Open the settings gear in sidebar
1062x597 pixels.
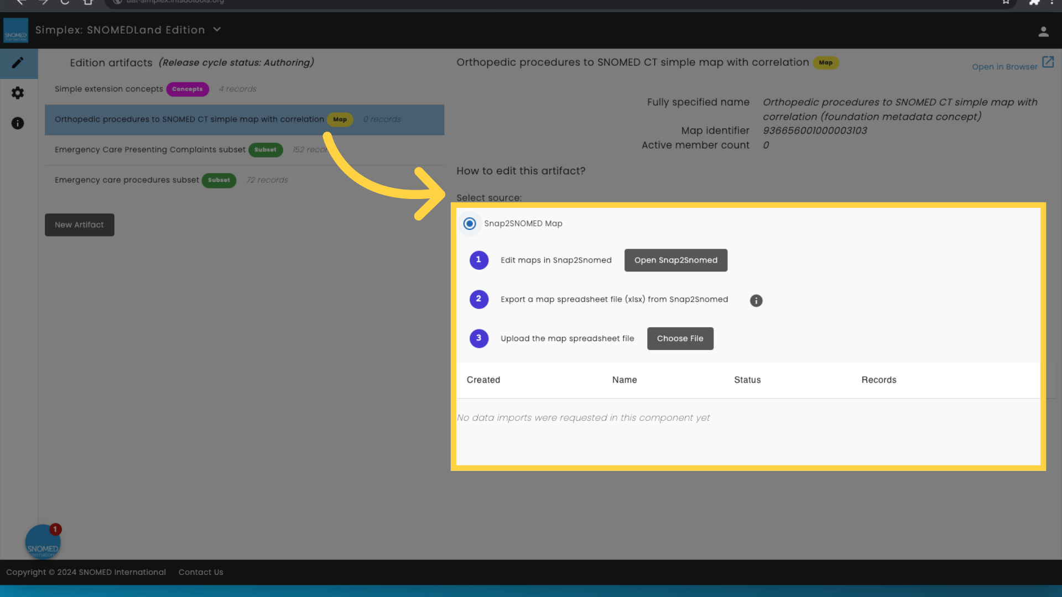pyautogui.click(x=18, y=93)
